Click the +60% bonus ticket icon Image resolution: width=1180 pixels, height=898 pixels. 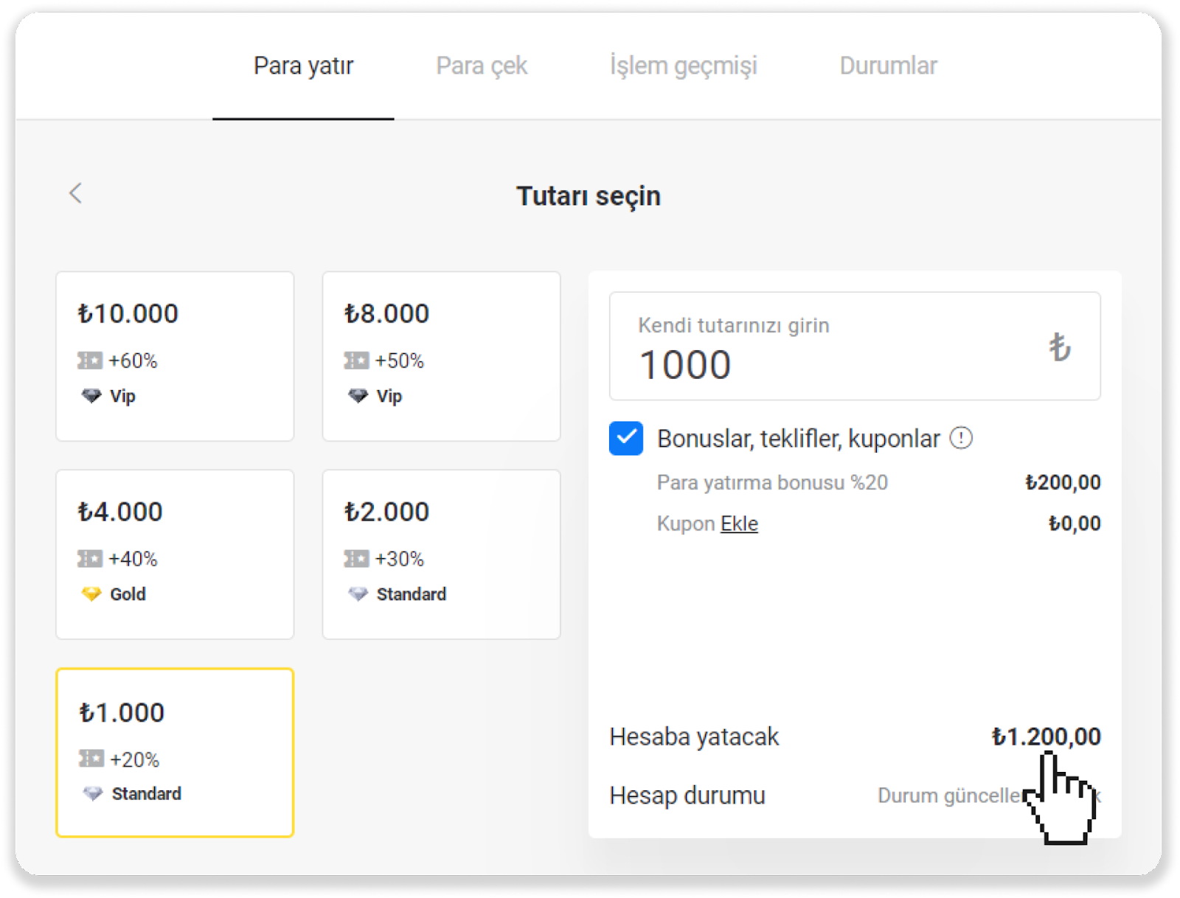point(90,361)
